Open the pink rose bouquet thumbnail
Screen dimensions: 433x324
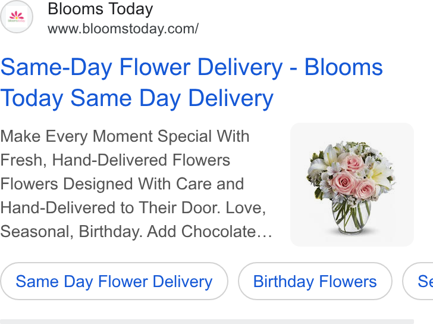352,185
